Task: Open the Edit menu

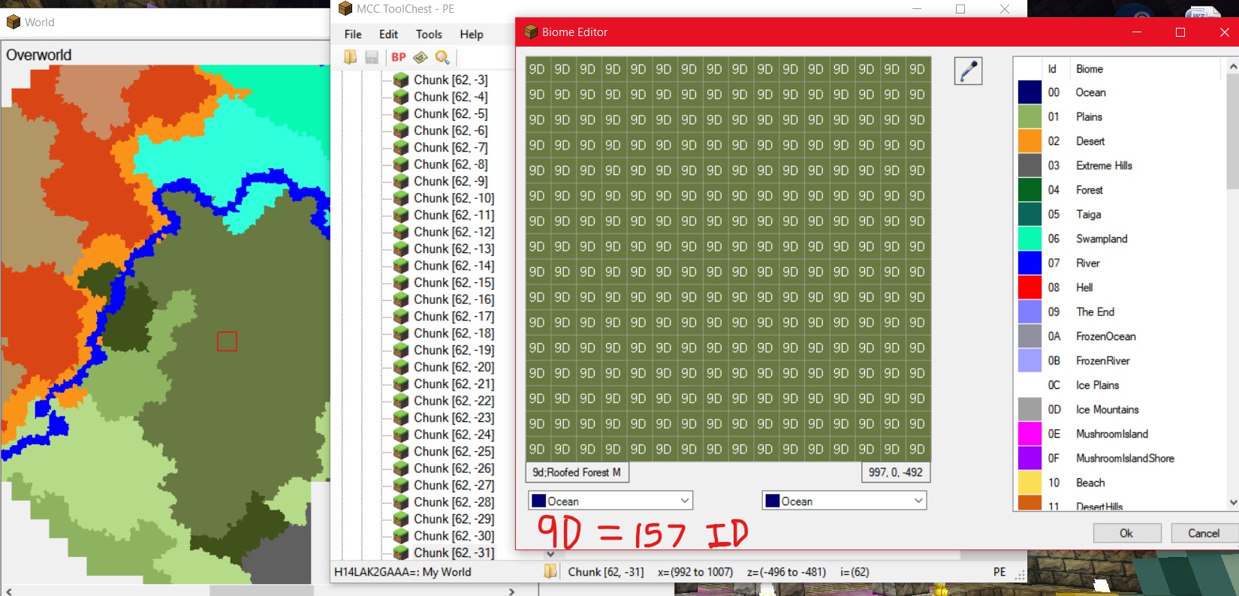Action: tap(388, 35)
